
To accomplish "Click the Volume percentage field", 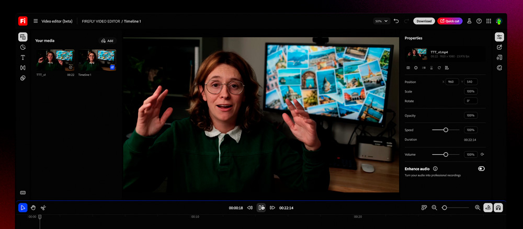I will click(x=471, y=154).
